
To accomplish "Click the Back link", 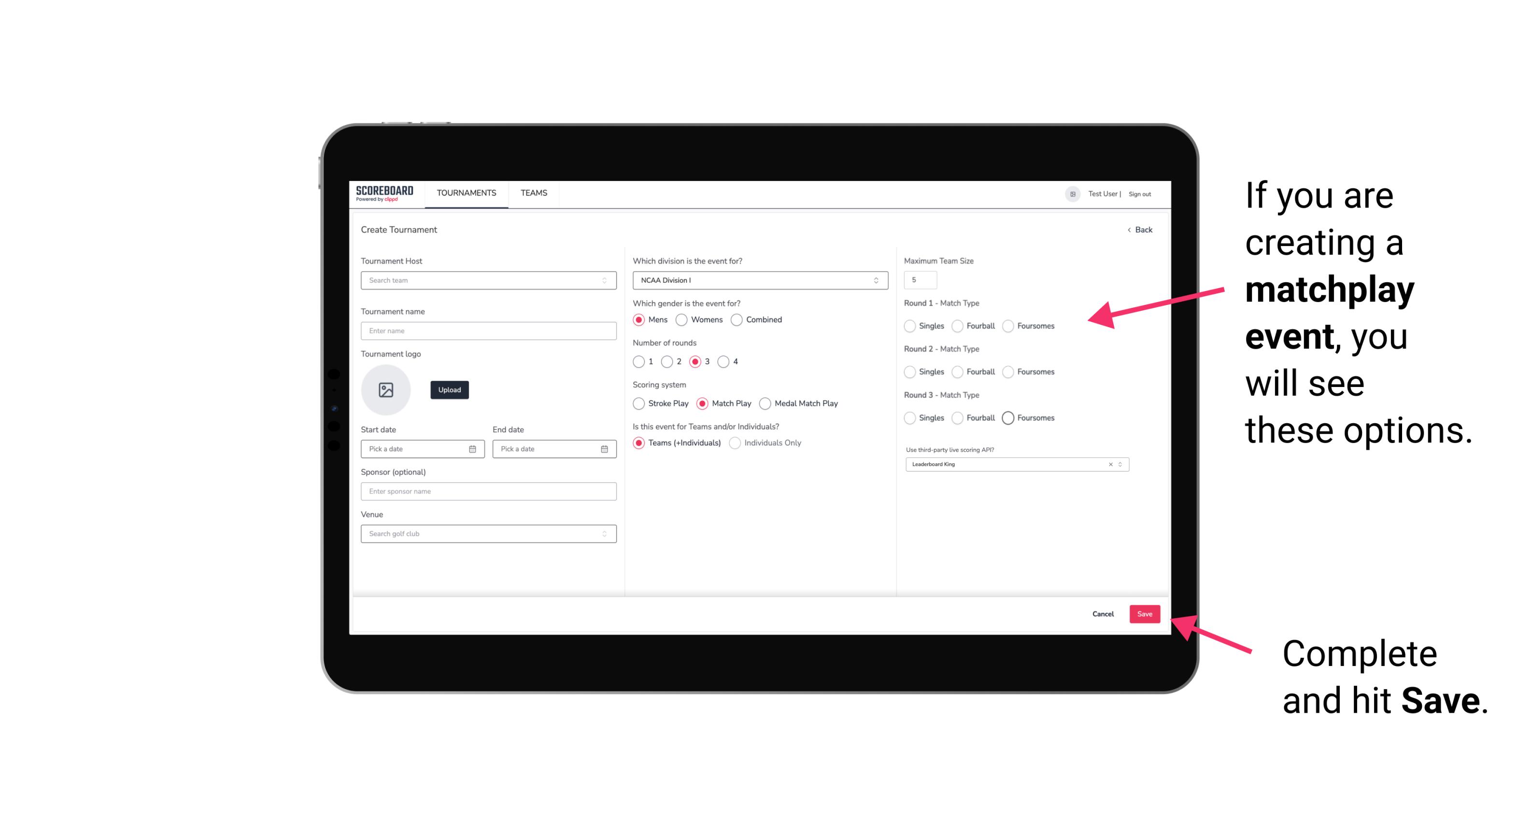I will 1136,229.
